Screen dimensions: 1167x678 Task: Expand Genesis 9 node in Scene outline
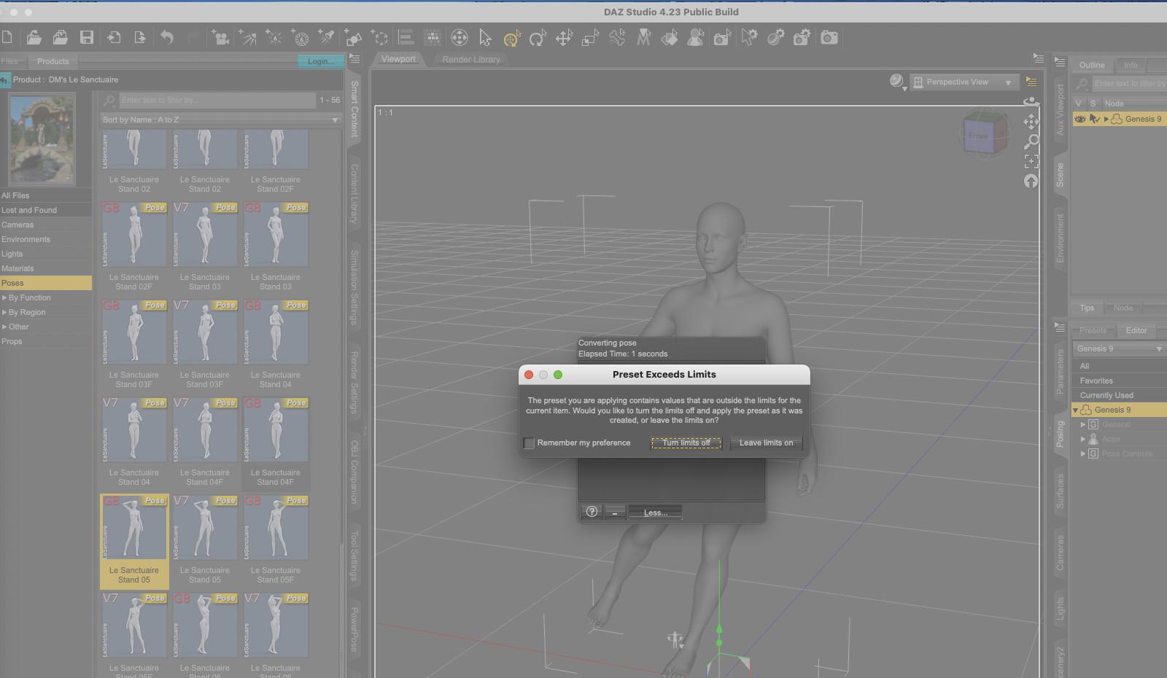pyautogui.click(x=1106, y=119)
